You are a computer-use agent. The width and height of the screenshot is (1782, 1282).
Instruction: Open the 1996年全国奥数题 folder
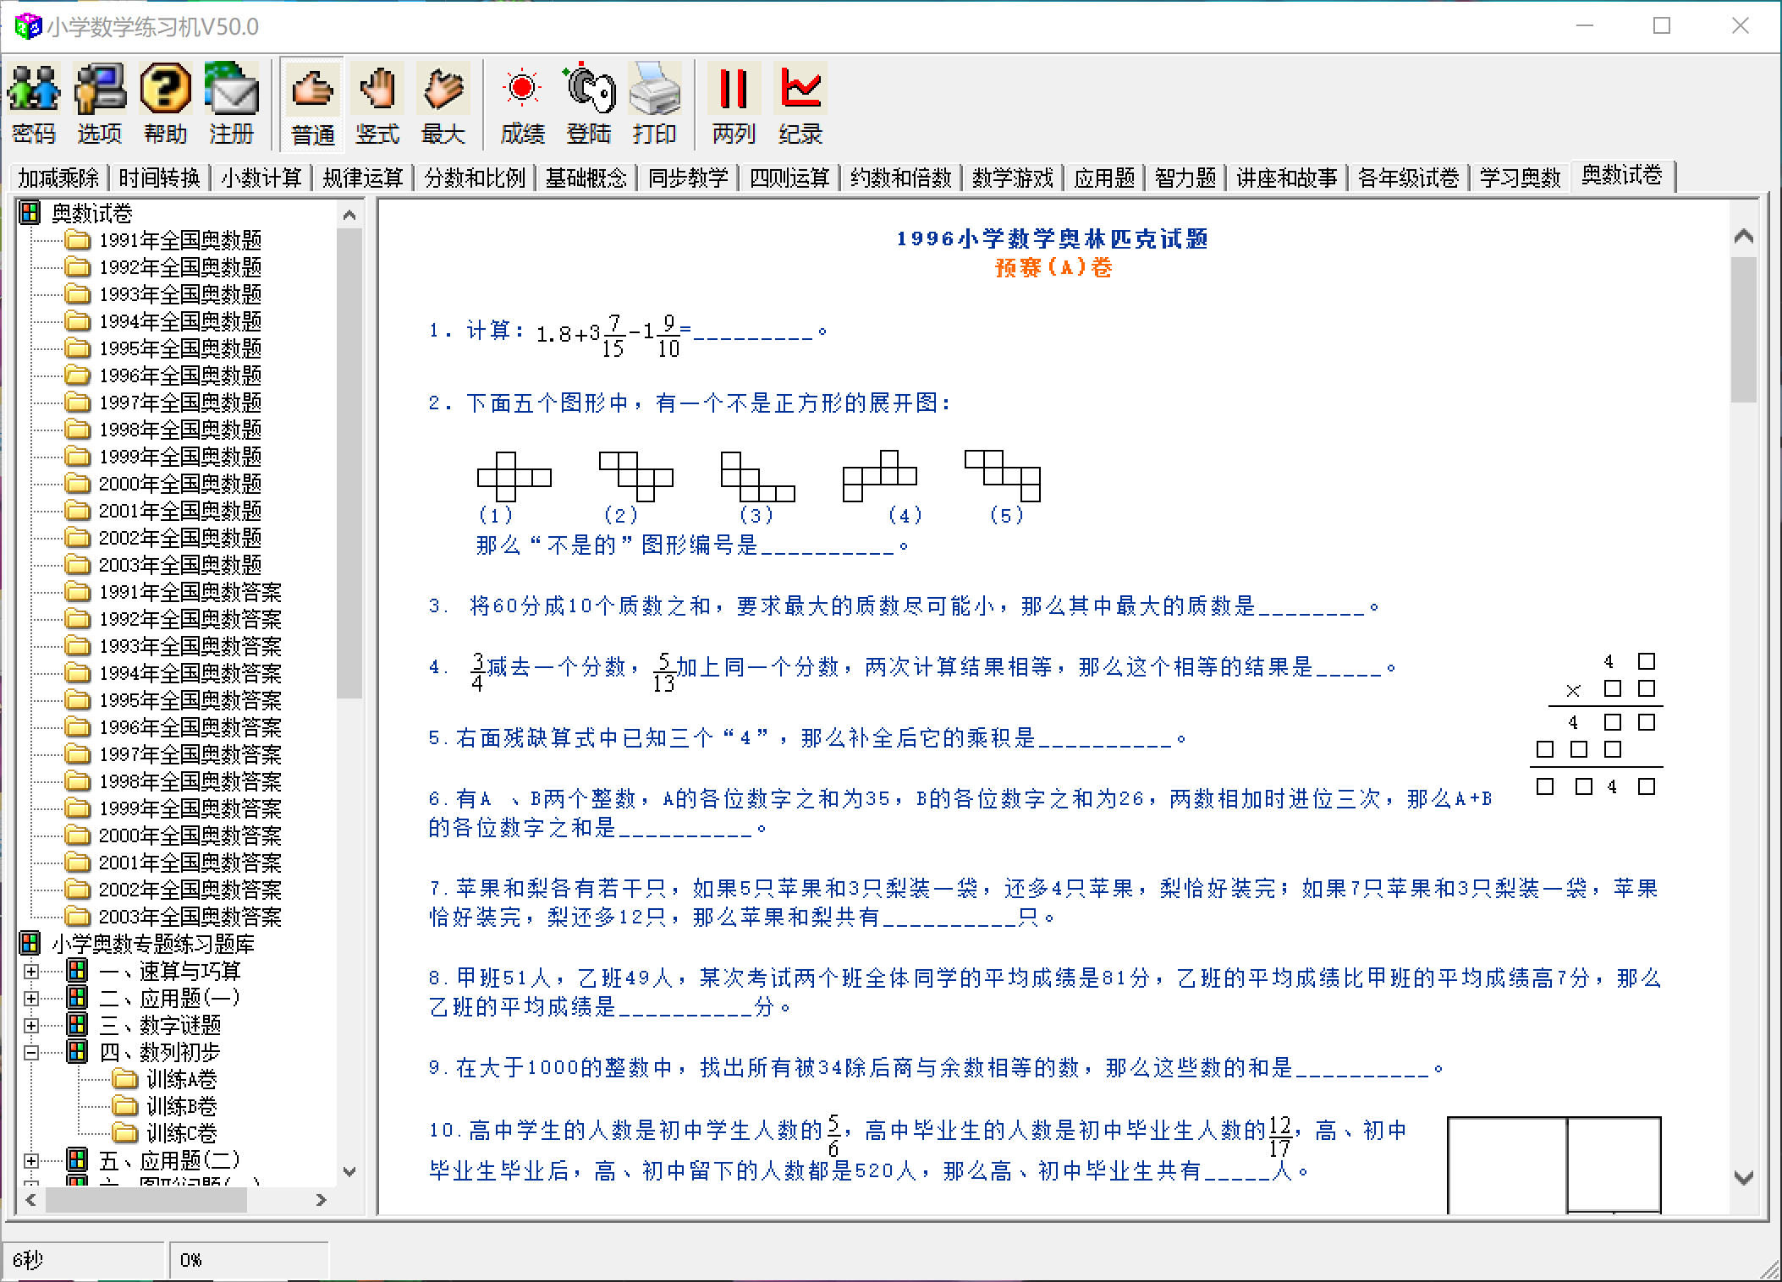[x=164, y=375]
